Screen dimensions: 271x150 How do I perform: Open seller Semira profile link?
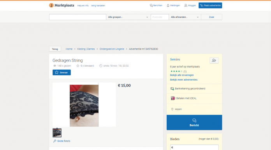coord(175,59)
